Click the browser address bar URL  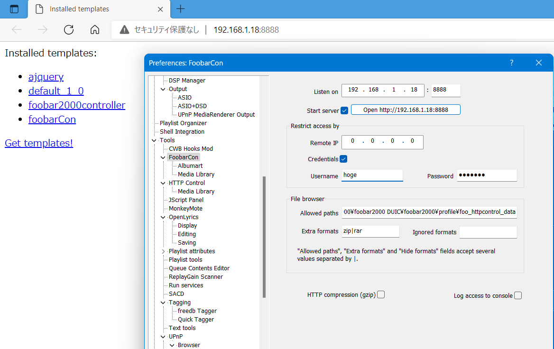[x=246, y=30]
